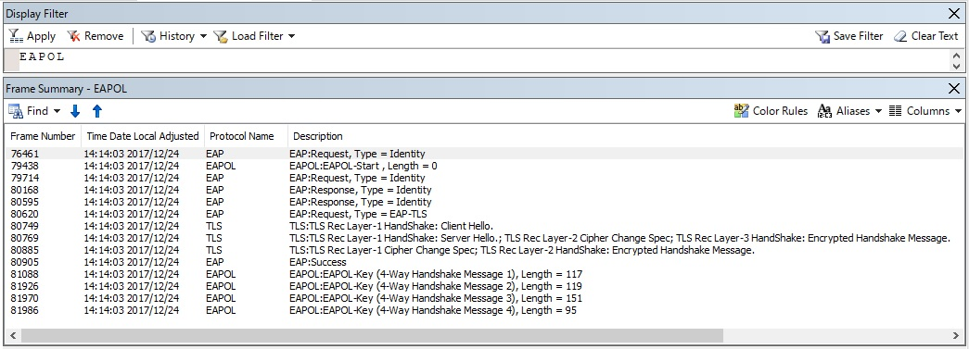Click the Columns grid icon

point(896,111)
